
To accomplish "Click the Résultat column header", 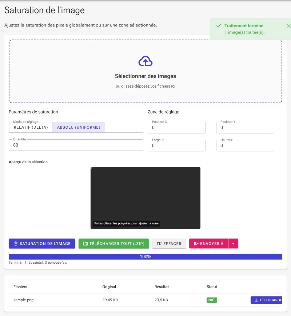I will [162, 287].
